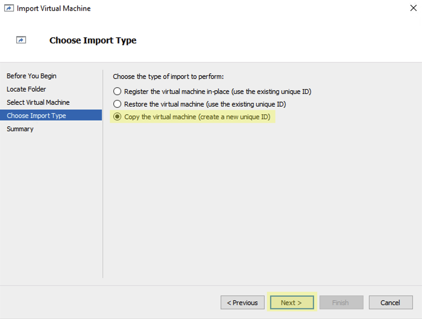422x319 pixels.
Task: Open the Locate Folder wizard step
Action: pos(27,89)
